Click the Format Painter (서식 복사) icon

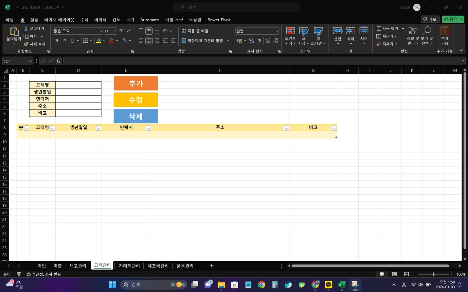26,44
